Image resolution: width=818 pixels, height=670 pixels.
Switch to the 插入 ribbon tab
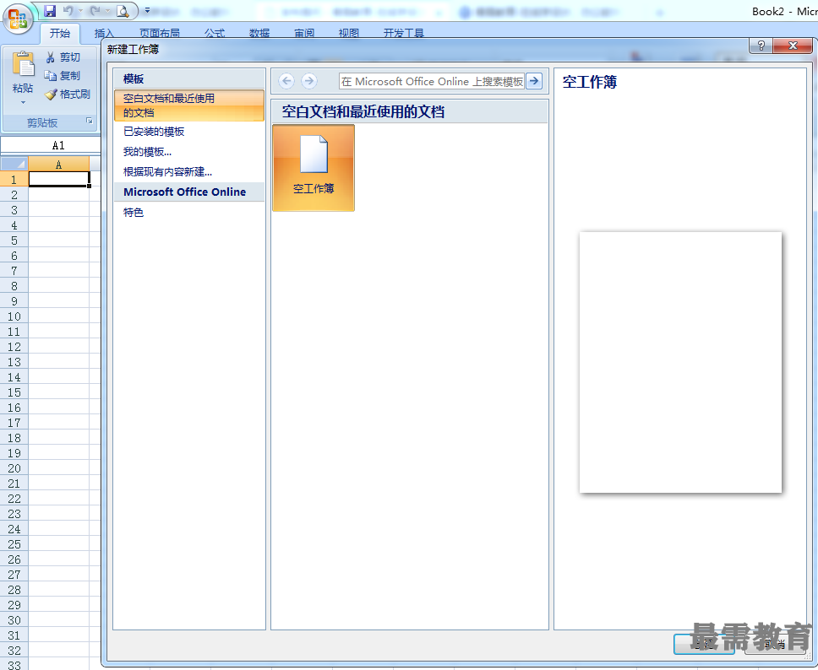(103, 34)
